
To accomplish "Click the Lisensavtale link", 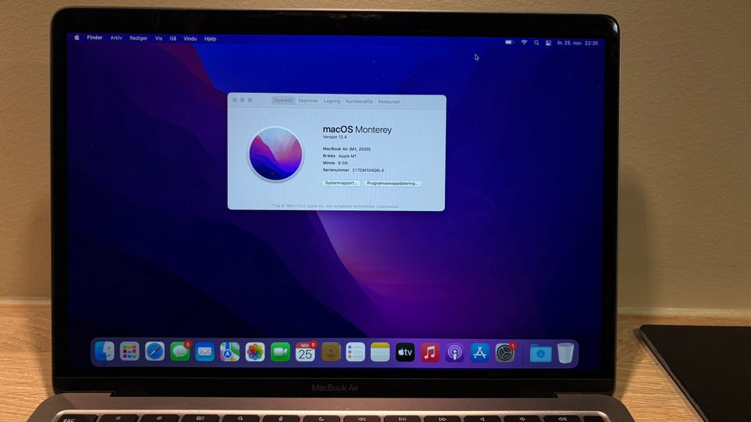I will click(x=387, y=206).
